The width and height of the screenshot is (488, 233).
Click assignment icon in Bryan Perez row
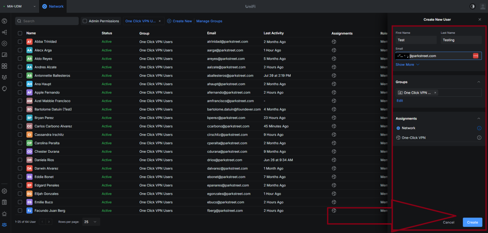(334, 118)
